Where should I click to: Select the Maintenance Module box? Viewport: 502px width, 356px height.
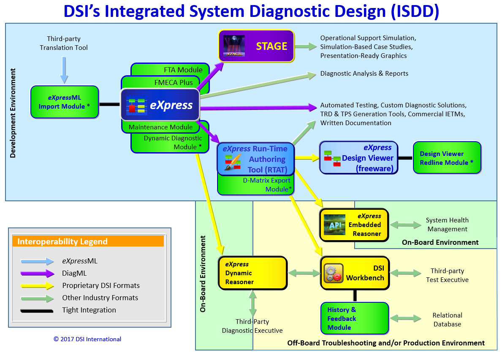(x=161, y=127)
